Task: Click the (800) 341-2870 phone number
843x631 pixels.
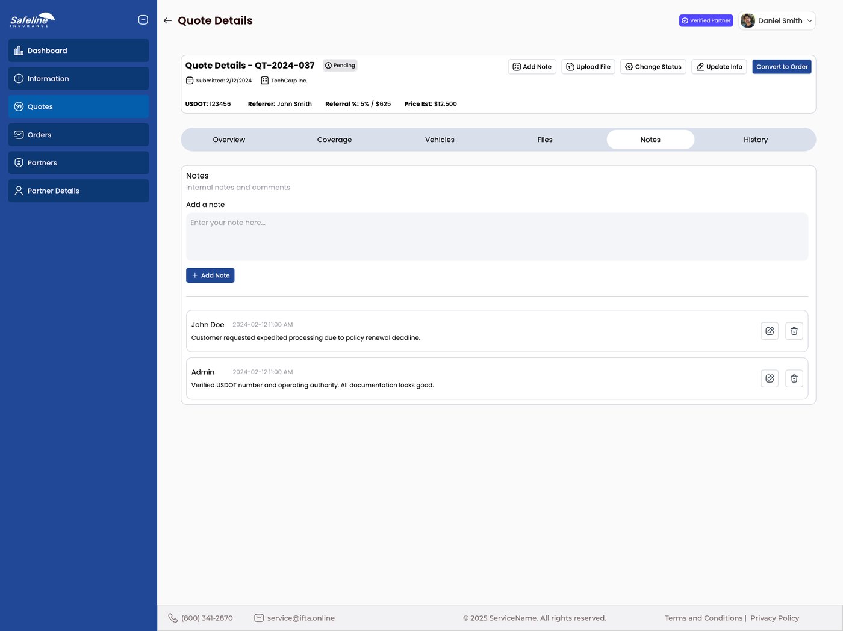Action: 207,618
